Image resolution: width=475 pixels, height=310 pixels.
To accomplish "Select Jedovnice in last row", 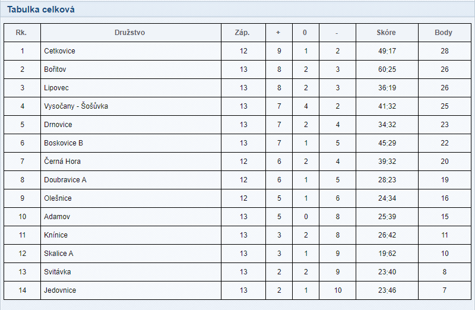I will pyautogui.click(x=60, y=290).
